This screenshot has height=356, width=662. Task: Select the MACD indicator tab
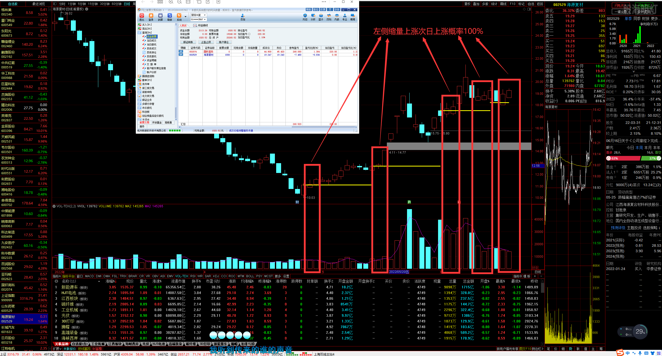(89, 276)
